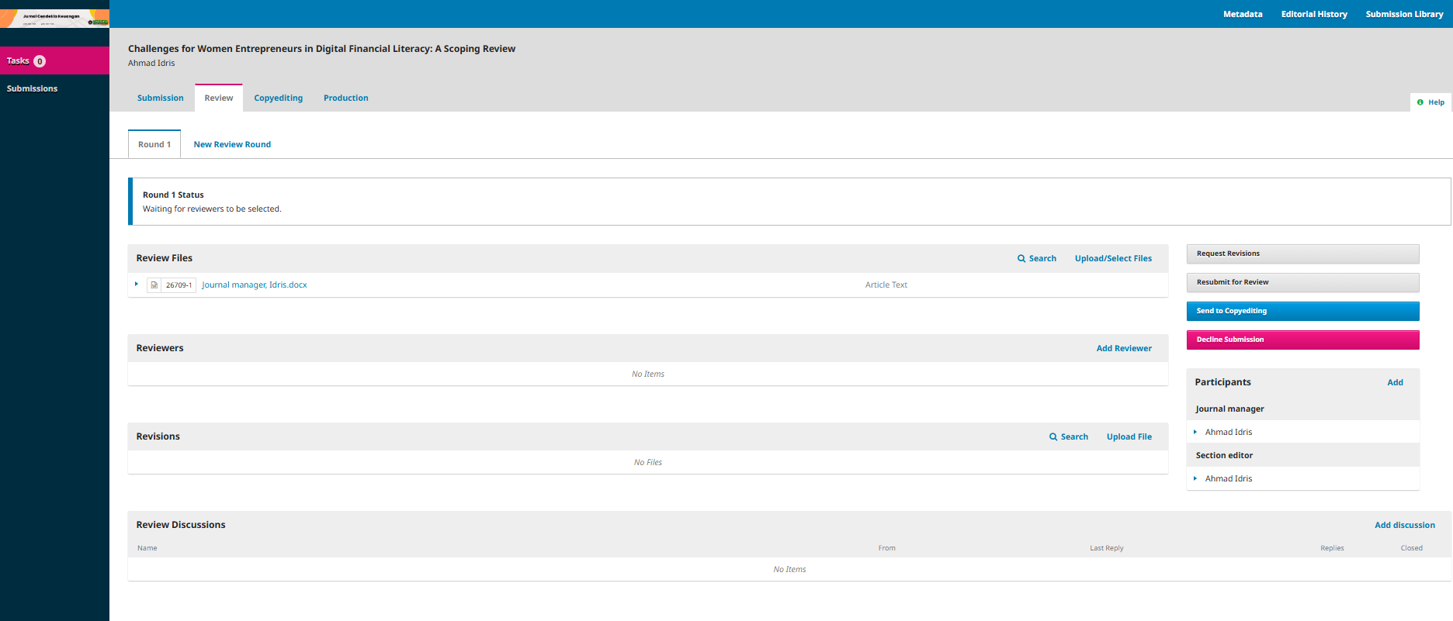The image size is (1453, 621).
Task: Expand Ahmad Idris under Section editor
Action: pyautogui.click(x=1195, y=478)
